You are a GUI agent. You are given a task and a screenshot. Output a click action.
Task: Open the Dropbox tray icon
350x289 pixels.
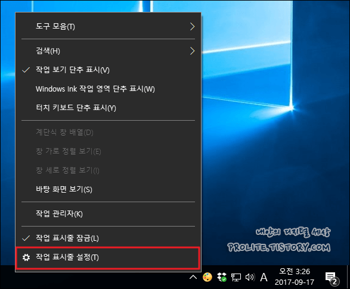pyautogui.click(x=222, y=277)
